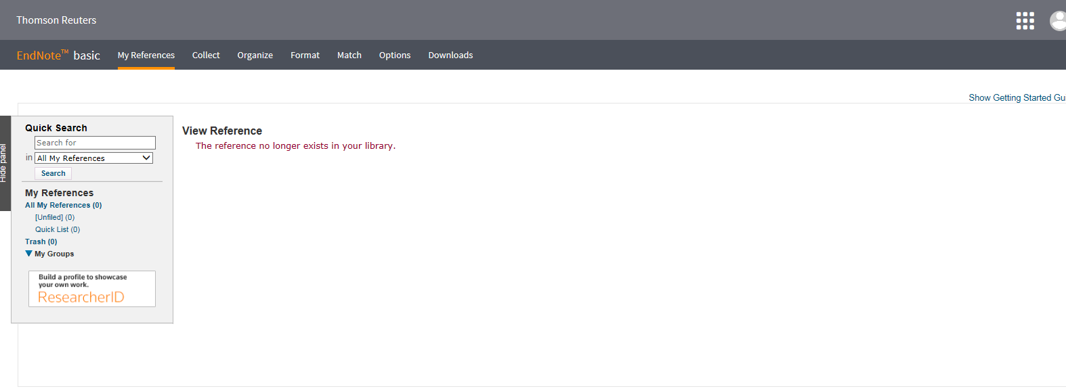Click the Search button
Viewport: 1066px width, 391px height.
[53, 173]
